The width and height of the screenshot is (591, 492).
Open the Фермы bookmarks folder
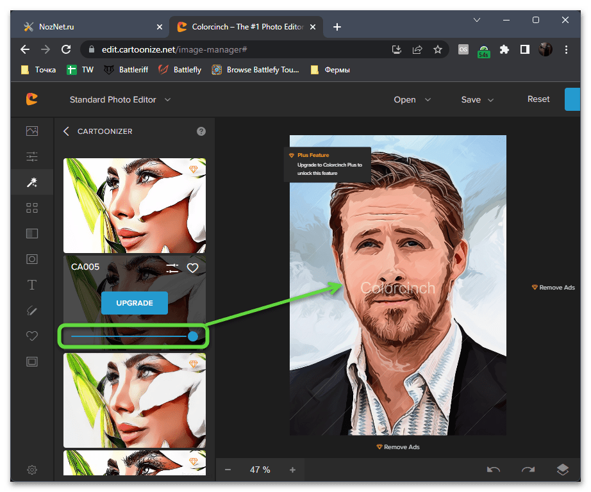[x=330, y=70]
